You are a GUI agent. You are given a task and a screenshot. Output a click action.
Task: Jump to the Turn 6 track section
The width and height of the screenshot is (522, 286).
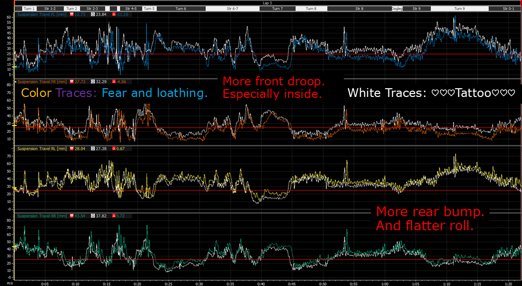(x=181, y=9)
